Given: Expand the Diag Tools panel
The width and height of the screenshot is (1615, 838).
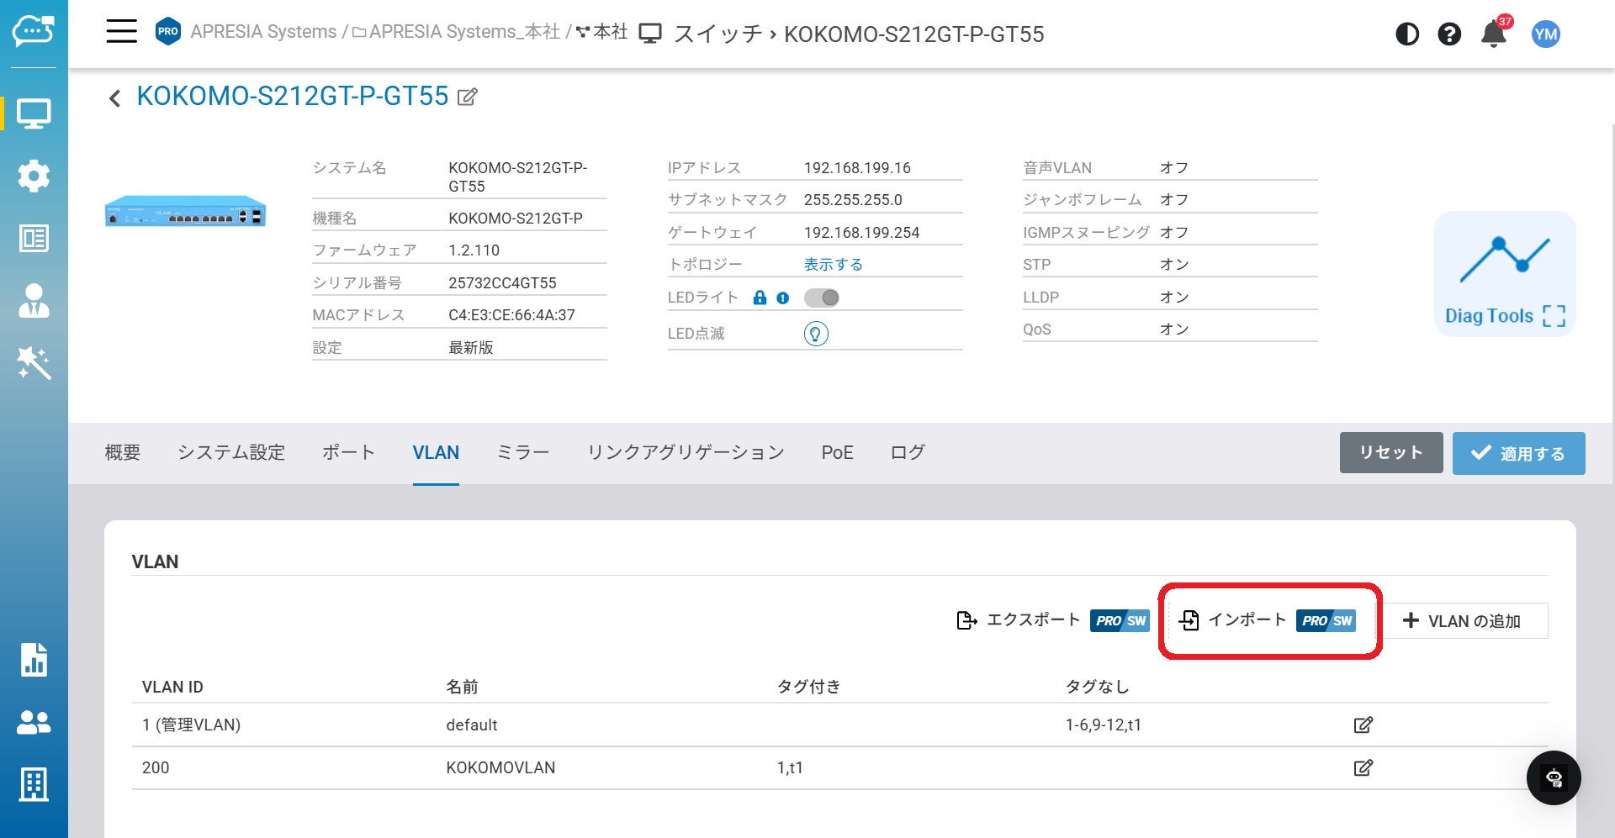Looking at the screenshot, I should coord(1504,274).
